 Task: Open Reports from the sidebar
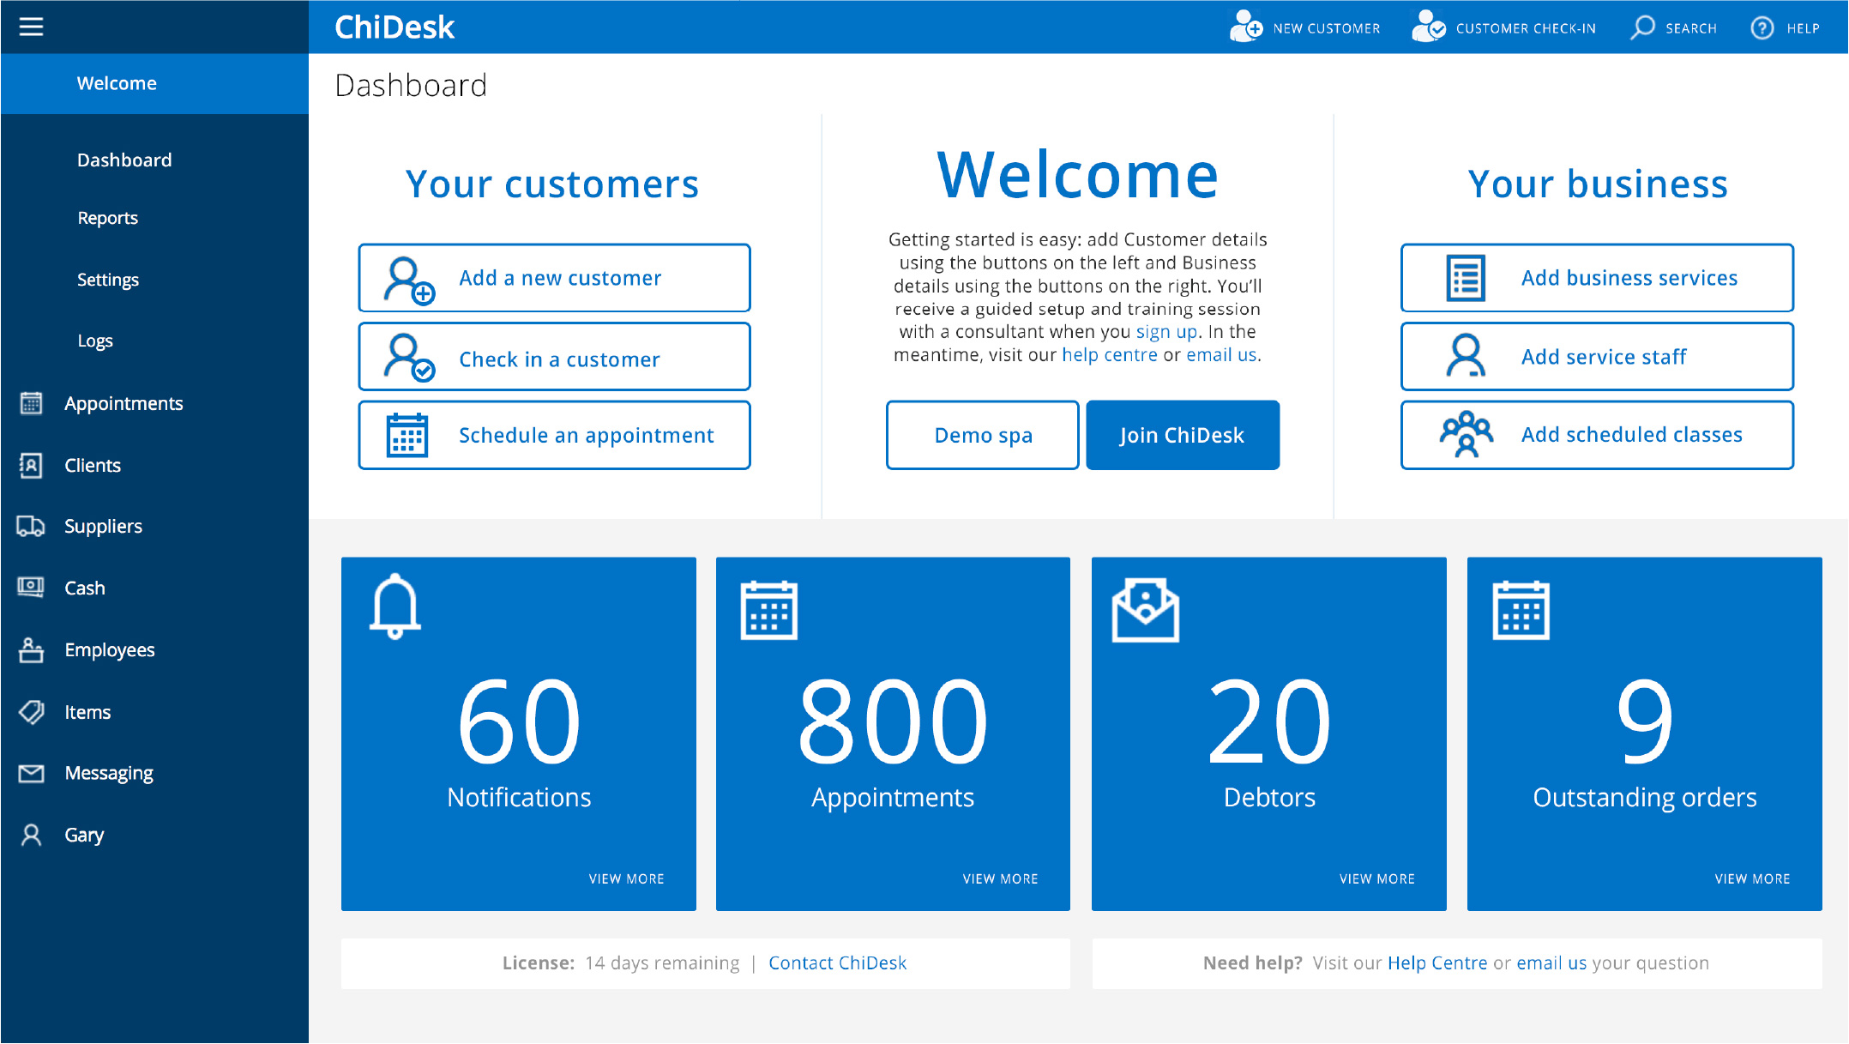108,218
